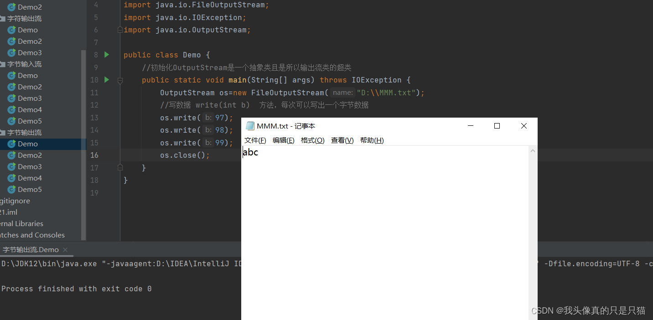Click class icon of Demo3 under 字符输出流
The height and width of the screenshot is (320, 653).
[12, 52]
